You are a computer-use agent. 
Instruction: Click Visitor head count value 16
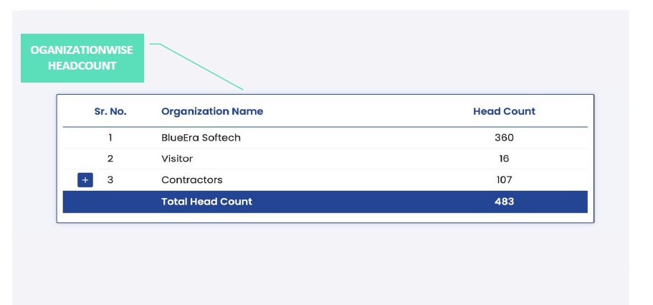coord(504,159)
